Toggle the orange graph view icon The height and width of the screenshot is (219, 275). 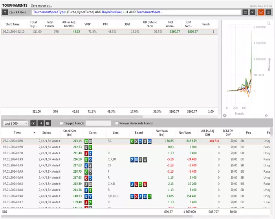pyautogui.click(x=261, y=12)
